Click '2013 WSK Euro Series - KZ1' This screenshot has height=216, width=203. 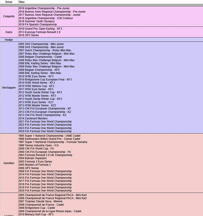coord(36,102)
